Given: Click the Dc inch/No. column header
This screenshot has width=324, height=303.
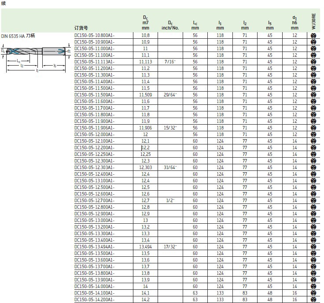Looking at the screenshot, I should pos(170,25).
